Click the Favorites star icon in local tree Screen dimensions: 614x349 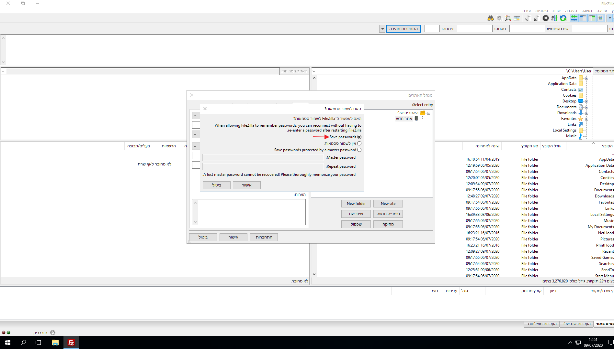click(x=581, y=119)
